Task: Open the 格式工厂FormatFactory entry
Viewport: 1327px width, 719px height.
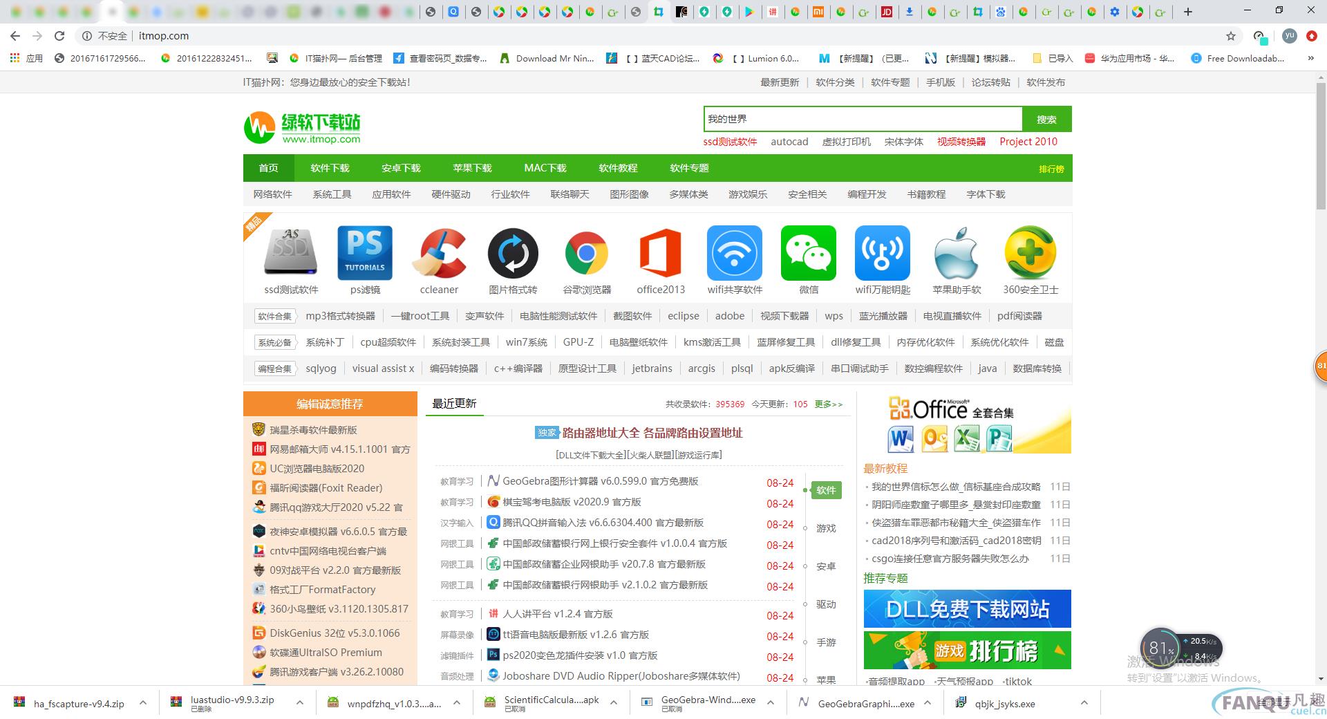Action: pyautogui.click(x=322, y=590)
